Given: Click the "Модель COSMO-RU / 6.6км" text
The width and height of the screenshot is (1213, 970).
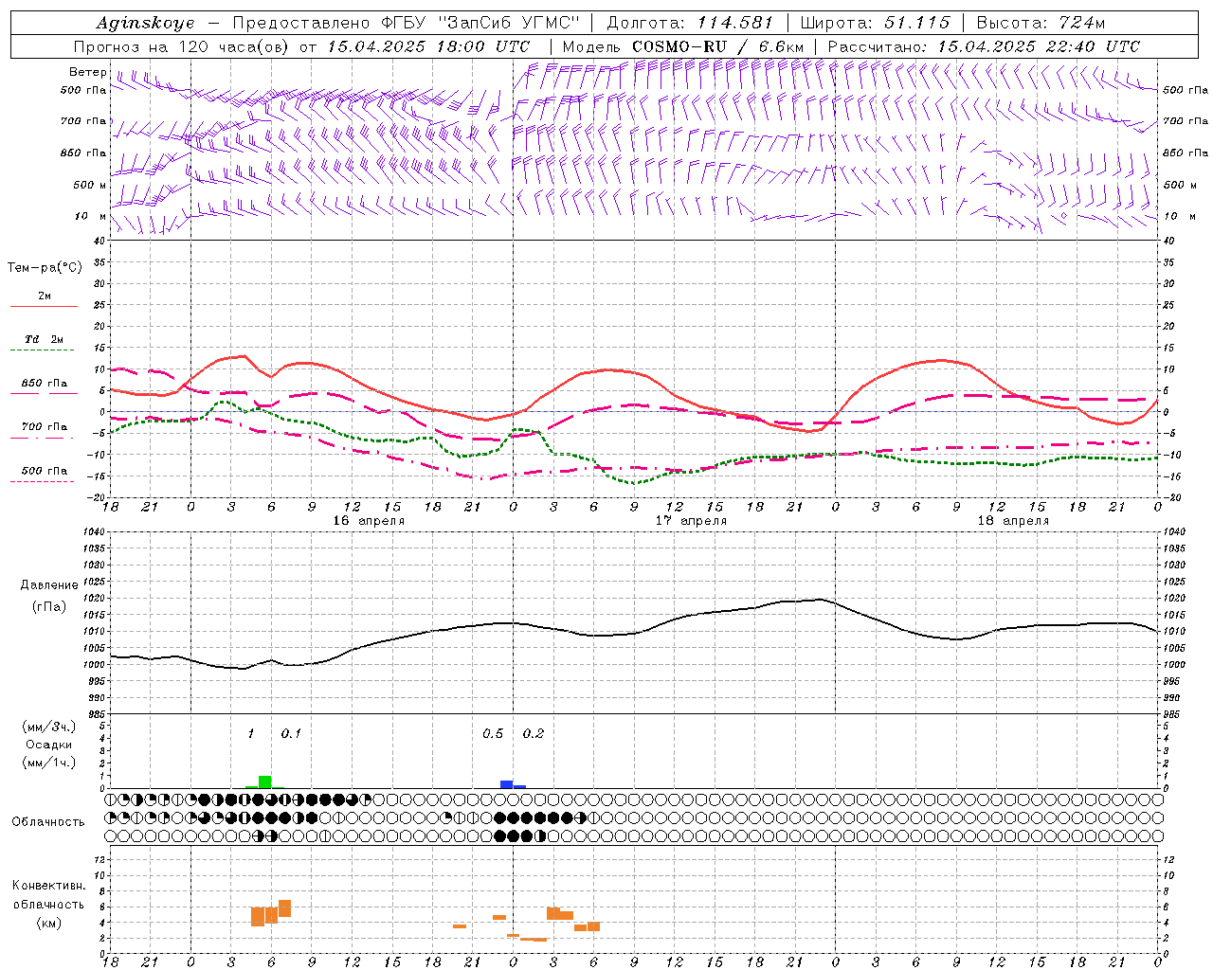Looking at the screenshot, I should coord(683,46).
